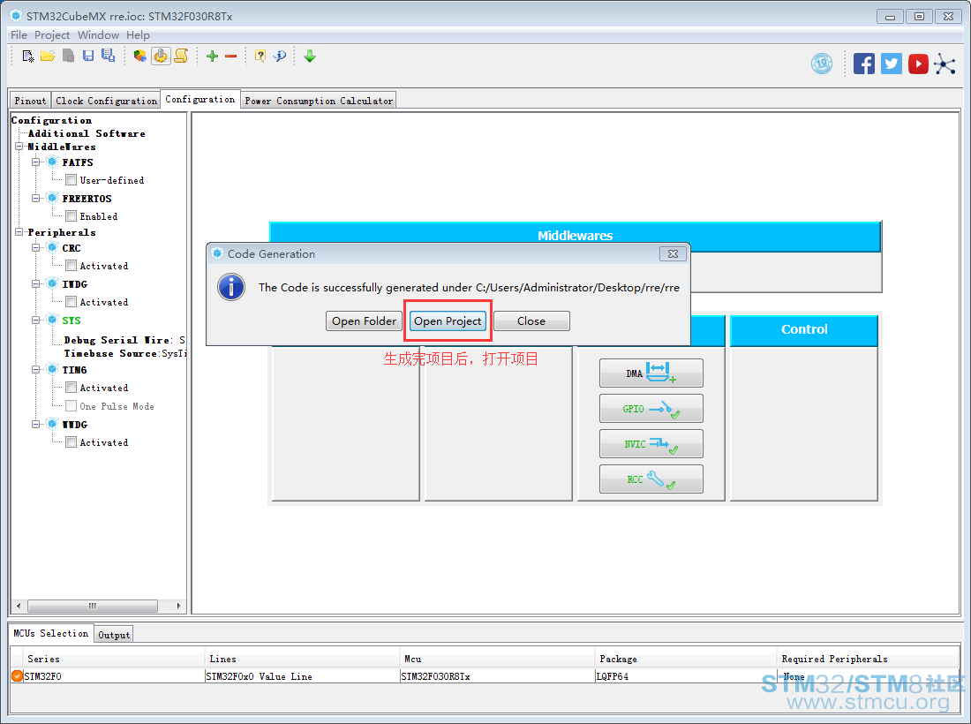Viewport: 971px width, 724px height.
Task: Click the Open Project button
Action: coord(448,321)
